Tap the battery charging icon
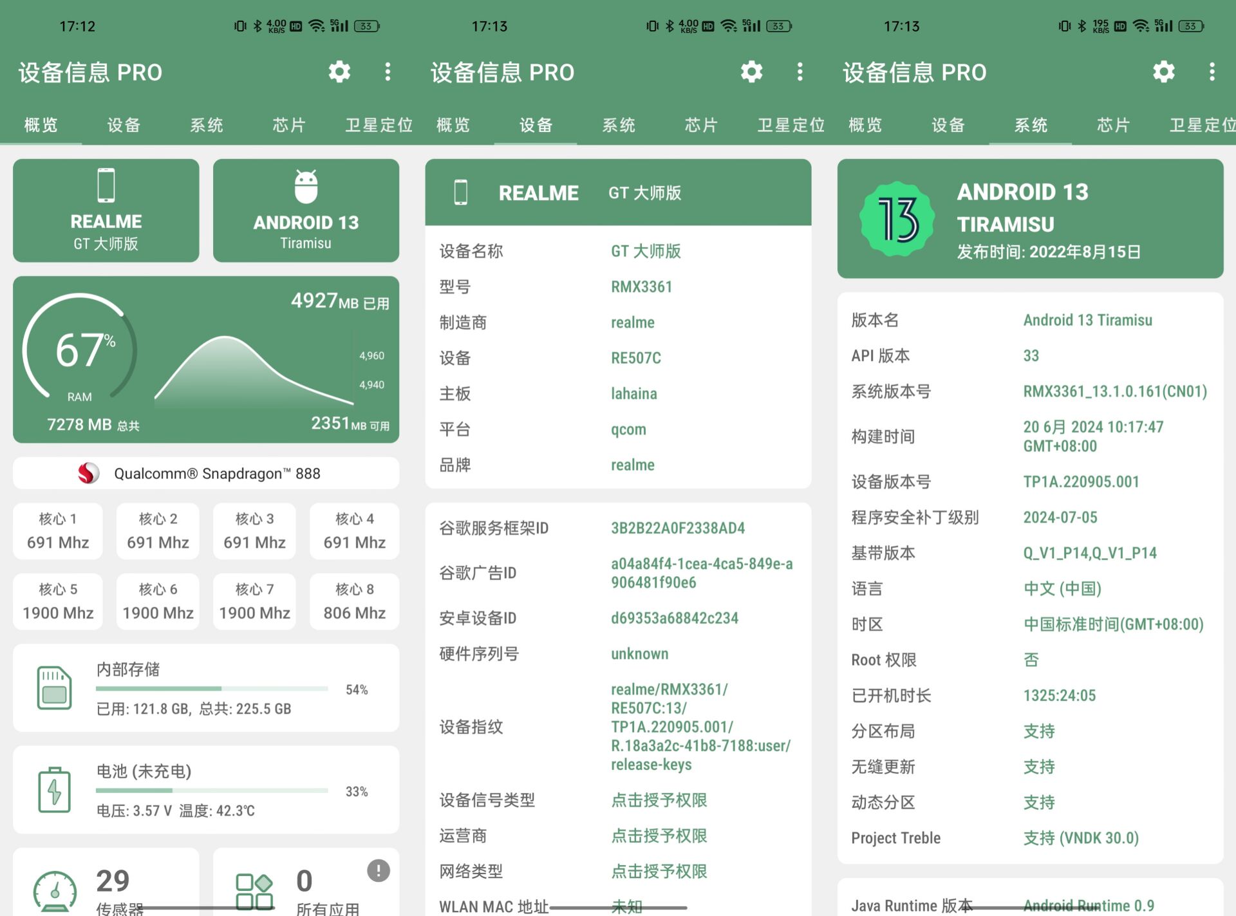The width and height of the screenshot is (1236, 916). point(54,790)
